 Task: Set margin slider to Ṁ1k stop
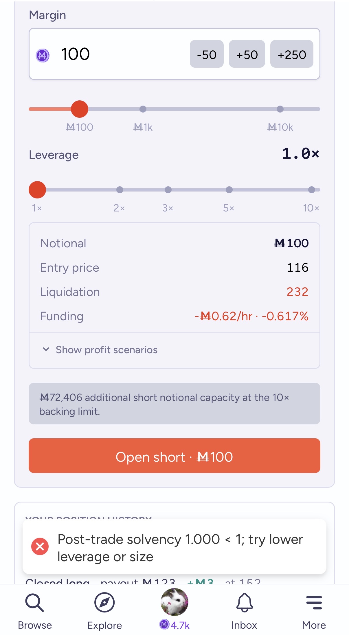pos(143,109)
